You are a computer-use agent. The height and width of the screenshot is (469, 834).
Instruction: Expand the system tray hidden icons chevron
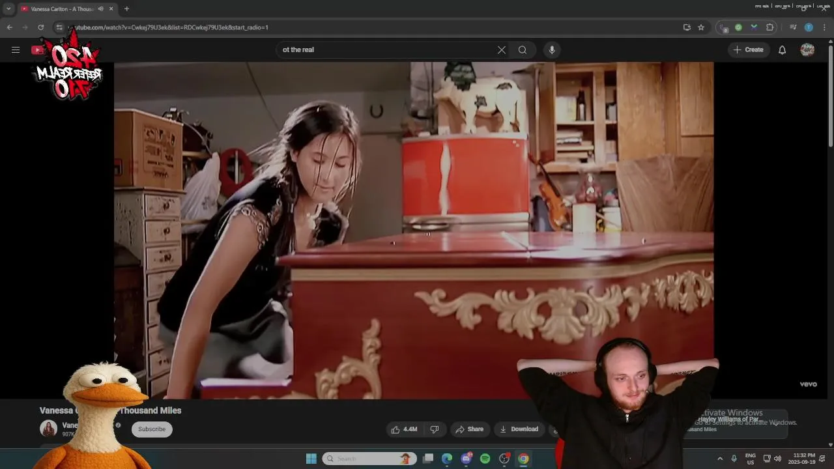click(x=720, y=459)
